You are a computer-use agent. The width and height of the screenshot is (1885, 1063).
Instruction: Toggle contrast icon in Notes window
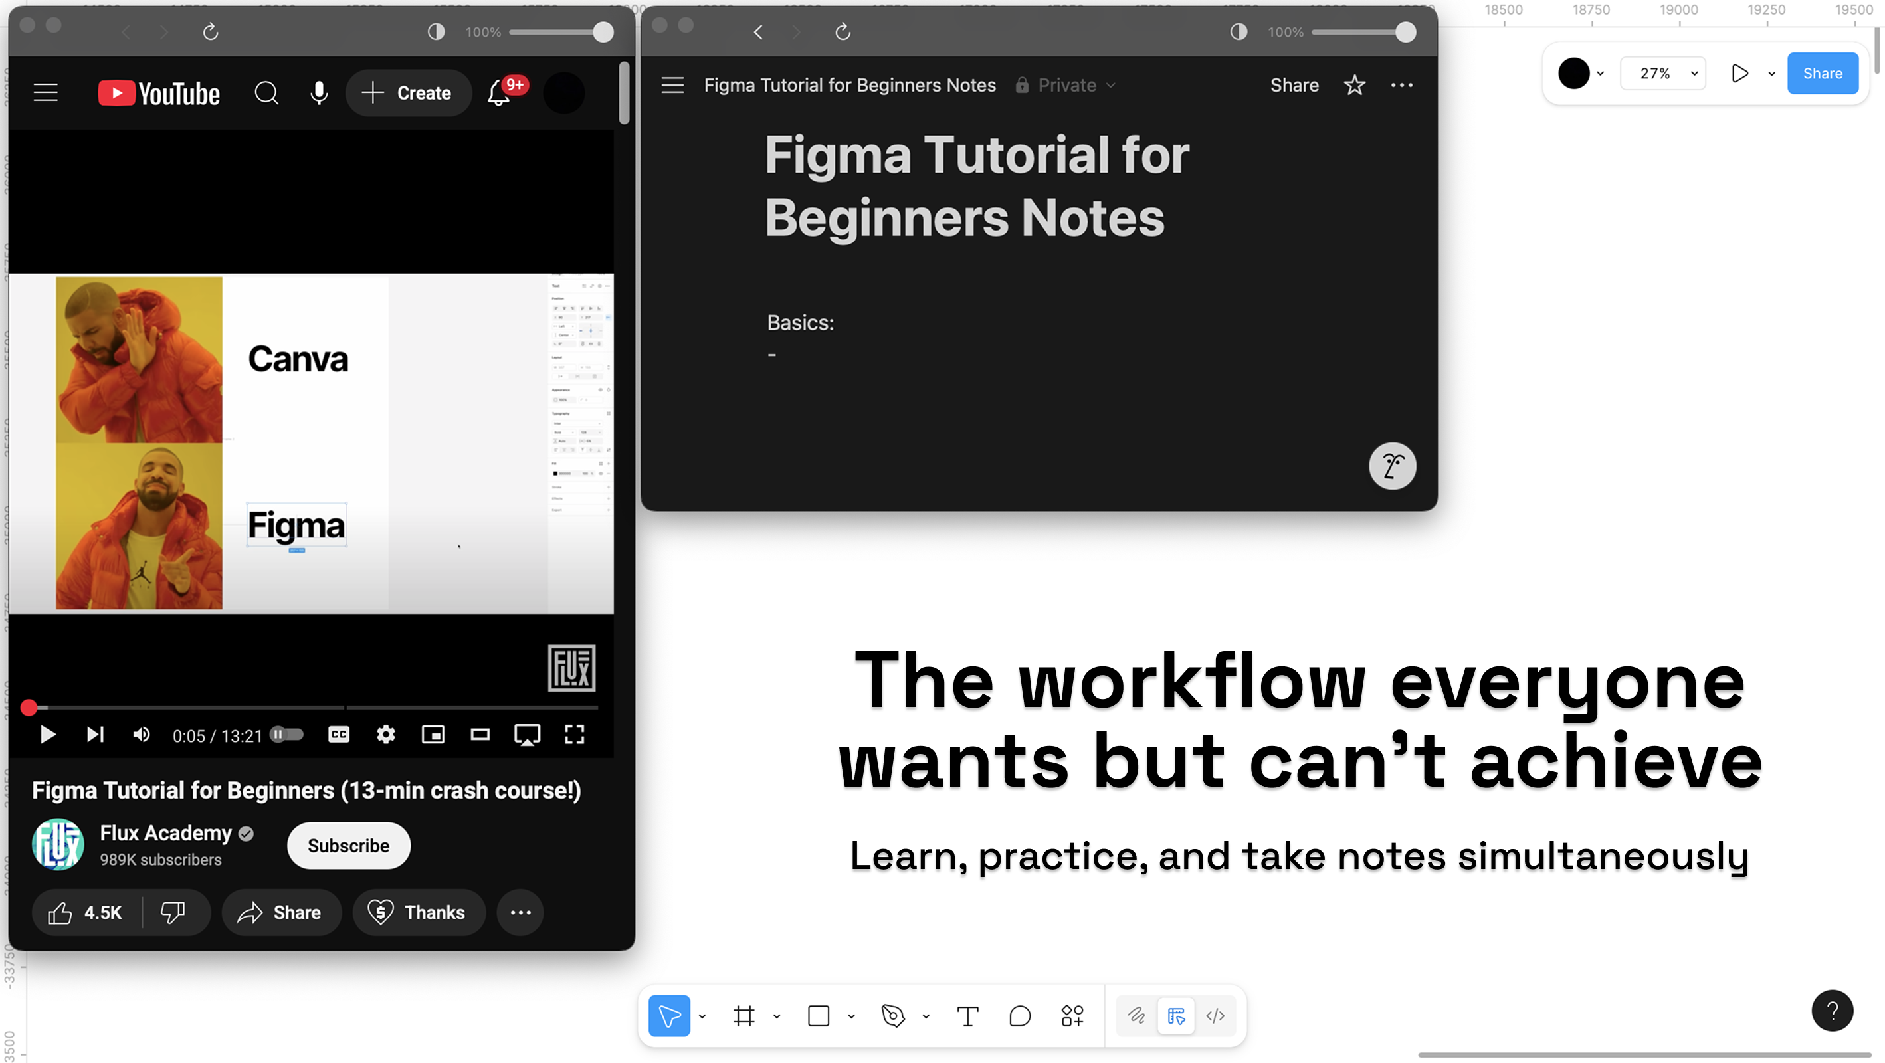[1238, 31]
